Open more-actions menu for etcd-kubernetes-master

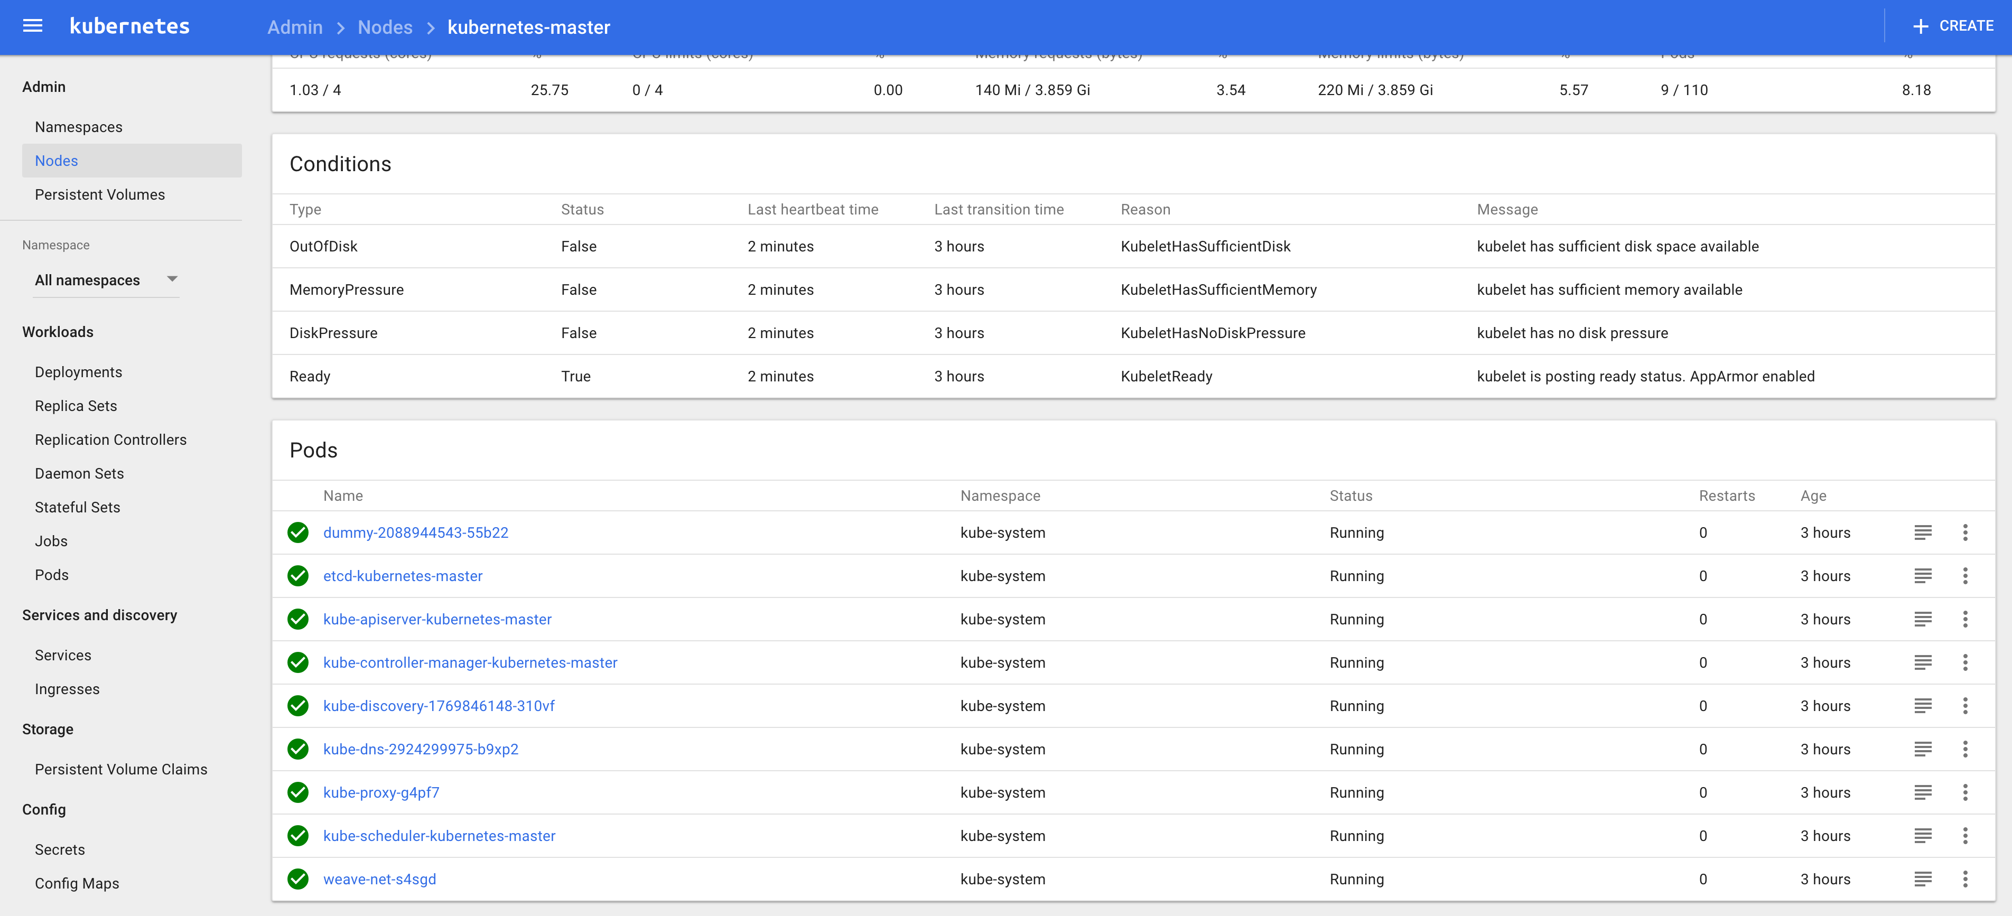(x=1965, y=576)
